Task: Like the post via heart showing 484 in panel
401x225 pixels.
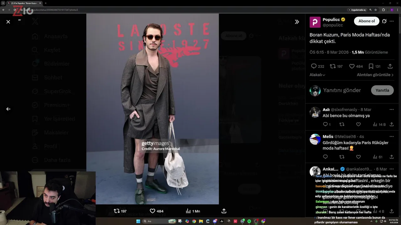Action: coord(352,66)
